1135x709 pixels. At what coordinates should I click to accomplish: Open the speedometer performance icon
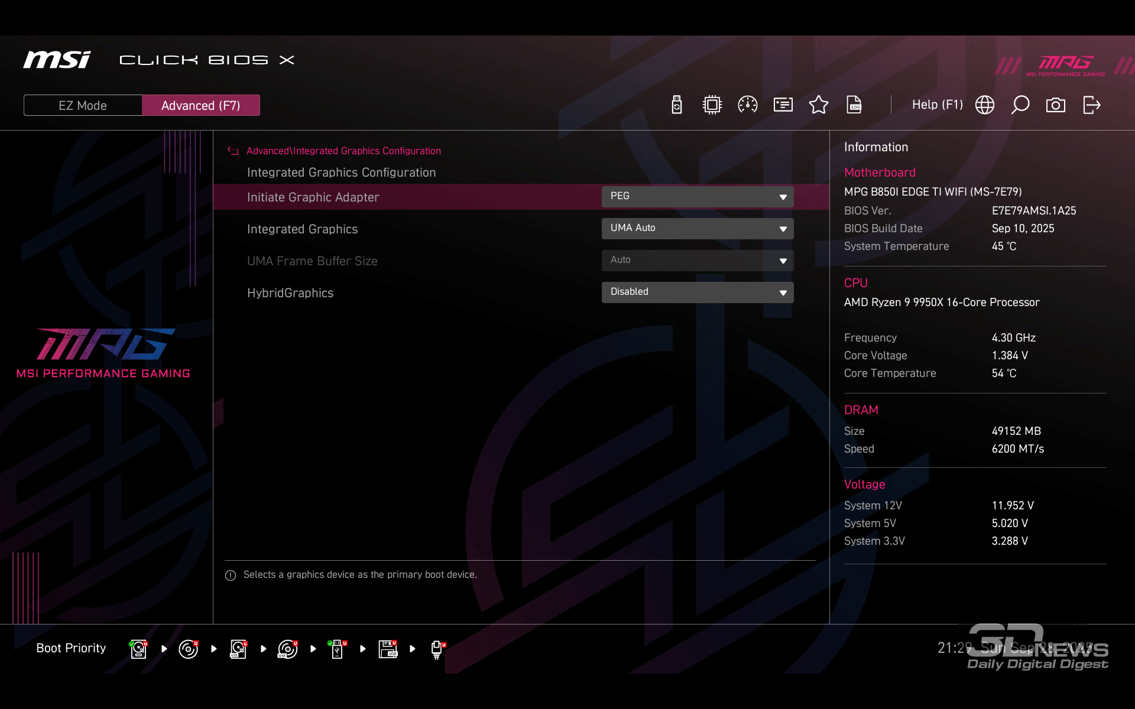(x=748, y=105)
